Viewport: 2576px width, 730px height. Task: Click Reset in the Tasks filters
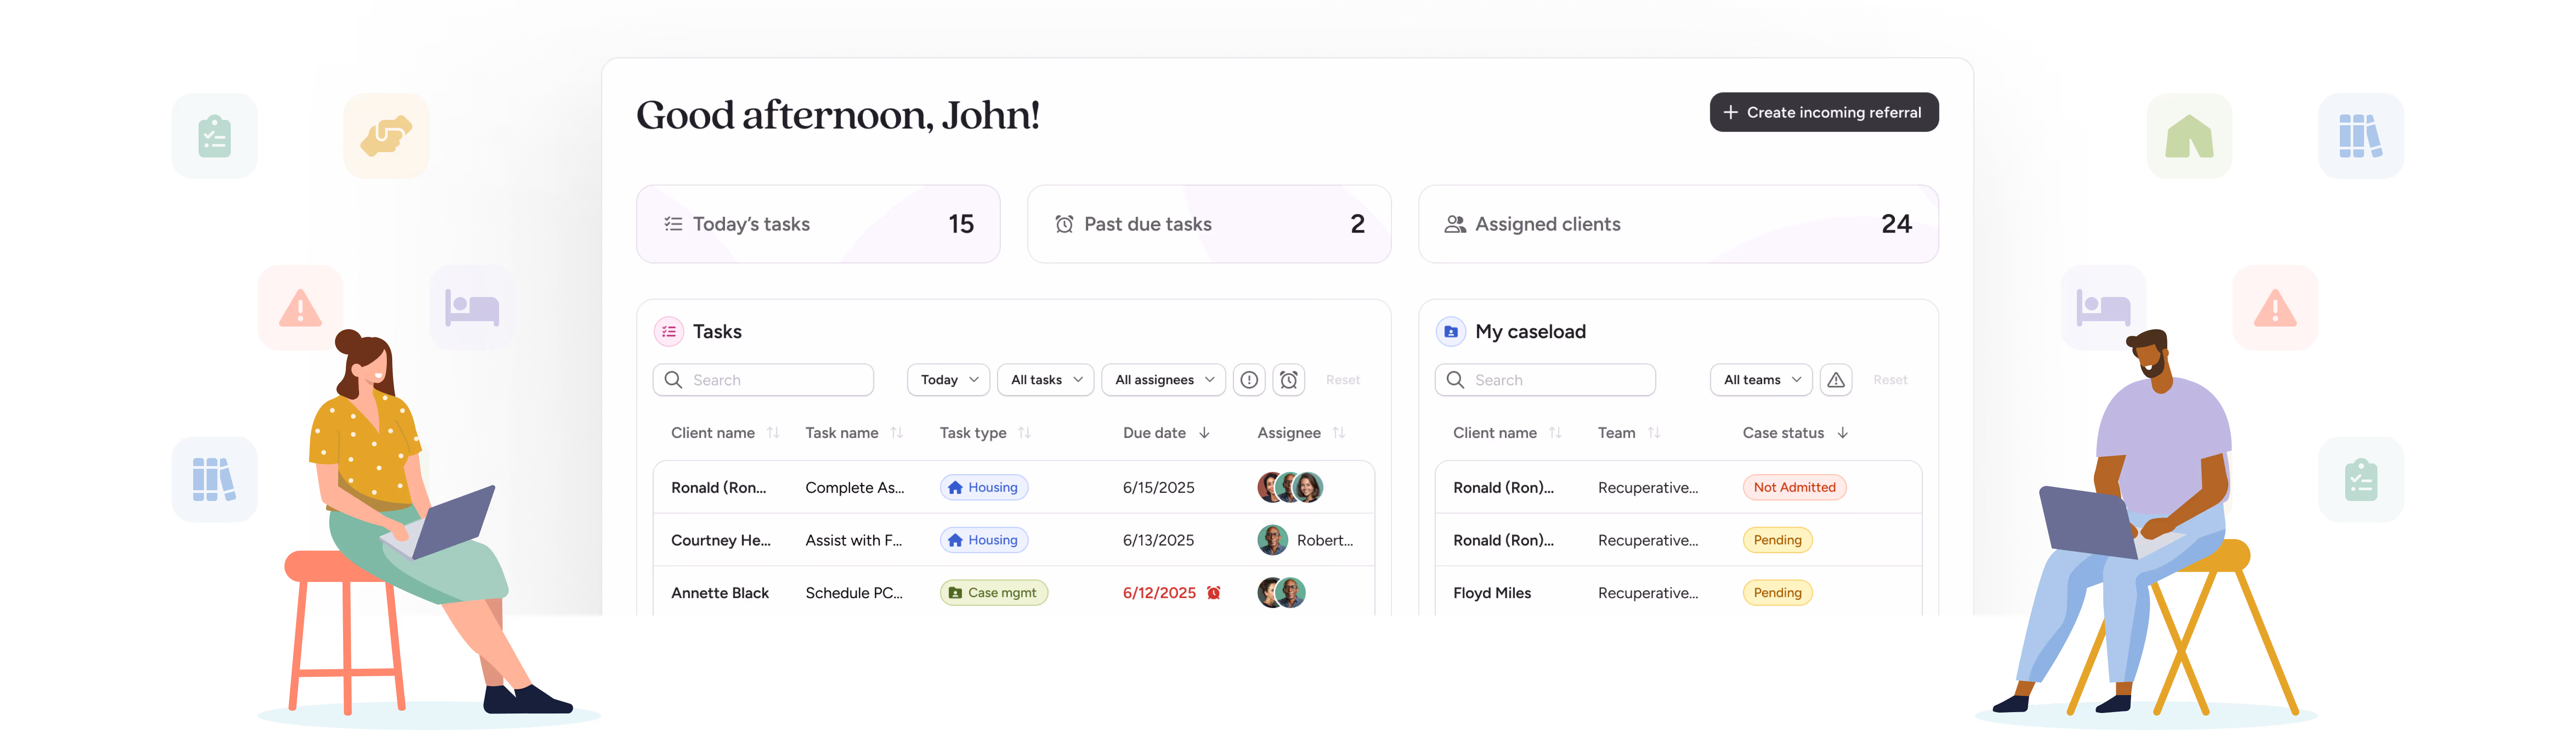coord(1342,380)
